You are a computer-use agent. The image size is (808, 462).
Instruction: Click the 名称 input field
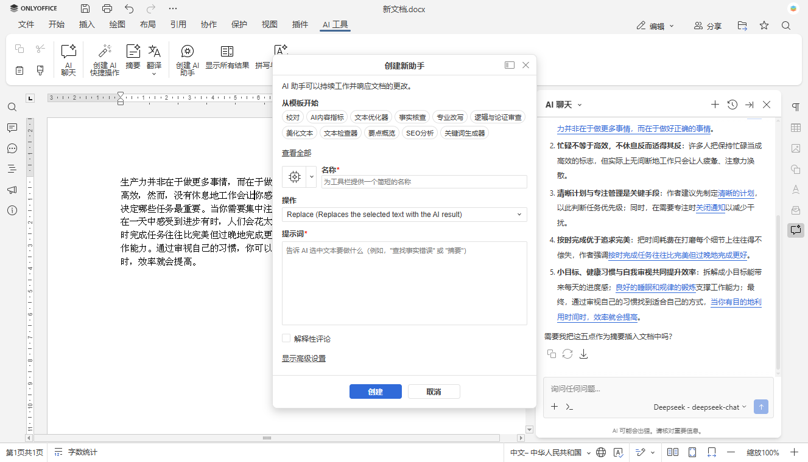[424, 181]
